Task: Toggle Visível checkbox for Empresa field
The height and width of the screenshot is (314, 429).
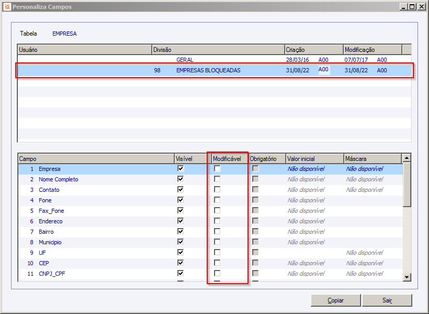Action: pos(180,168)
